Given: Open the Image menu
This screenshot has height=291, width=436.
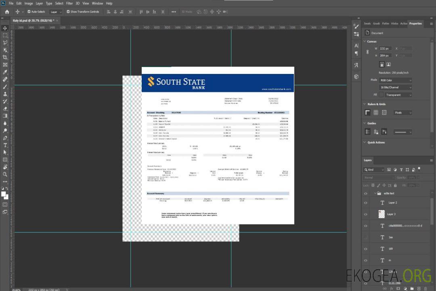Looking at the screenshot, I should (28, 3).
